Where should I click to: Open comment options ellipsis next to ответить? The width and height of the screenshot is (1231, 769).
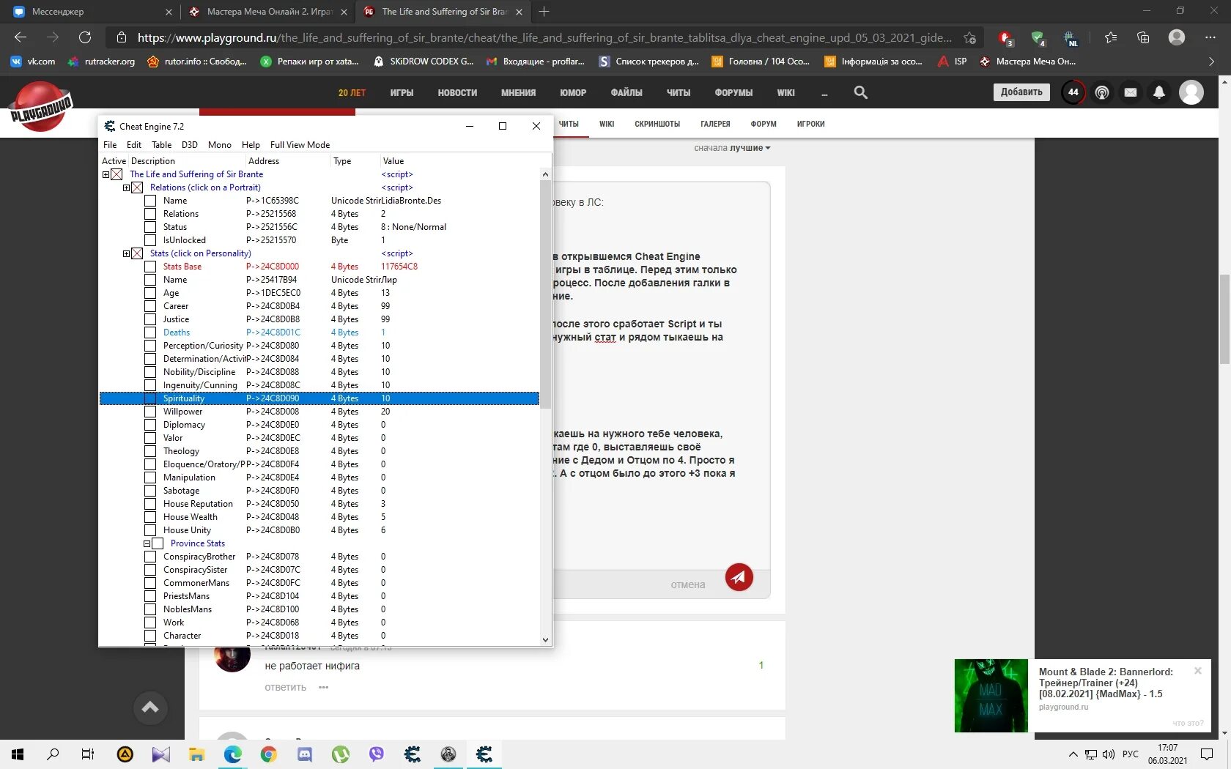point(323,687)
